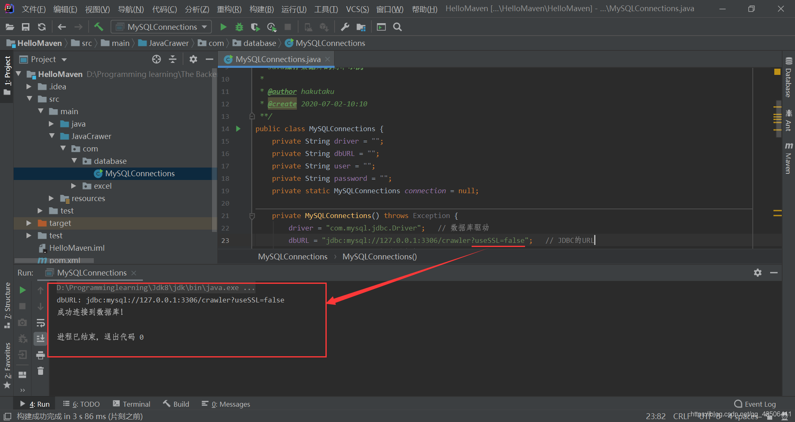Run with coverage shield icon
This screenshot has width=795, height=422.
click(255, 27)
